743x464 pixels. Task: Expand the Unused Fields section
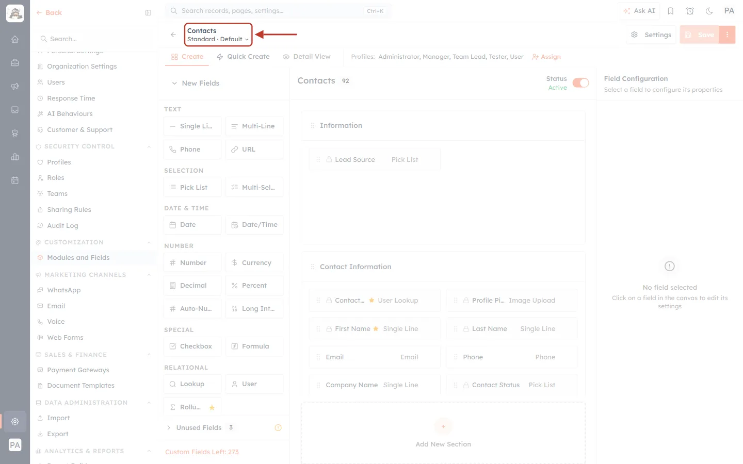169,427
